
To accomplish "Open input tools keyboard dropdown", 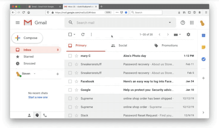I will (x=177, y=34).
